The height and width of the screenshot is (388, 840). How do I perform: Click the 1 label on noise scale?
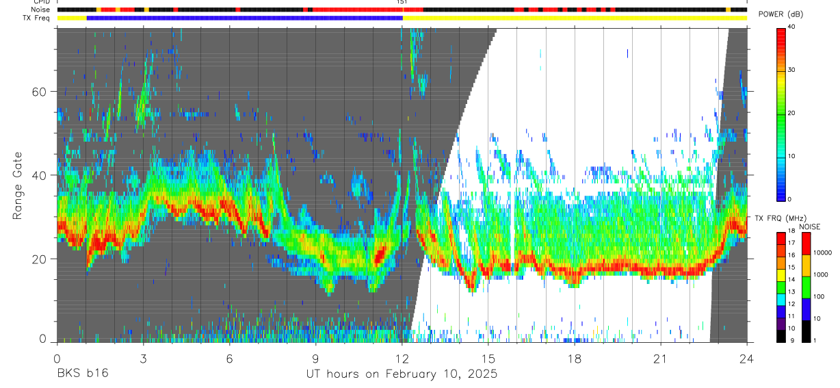[x=815, y=341]
